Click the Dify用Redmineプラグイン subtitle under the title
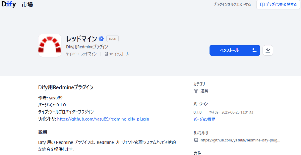This screenshot has height=155, width=301. tap(87, 47)
